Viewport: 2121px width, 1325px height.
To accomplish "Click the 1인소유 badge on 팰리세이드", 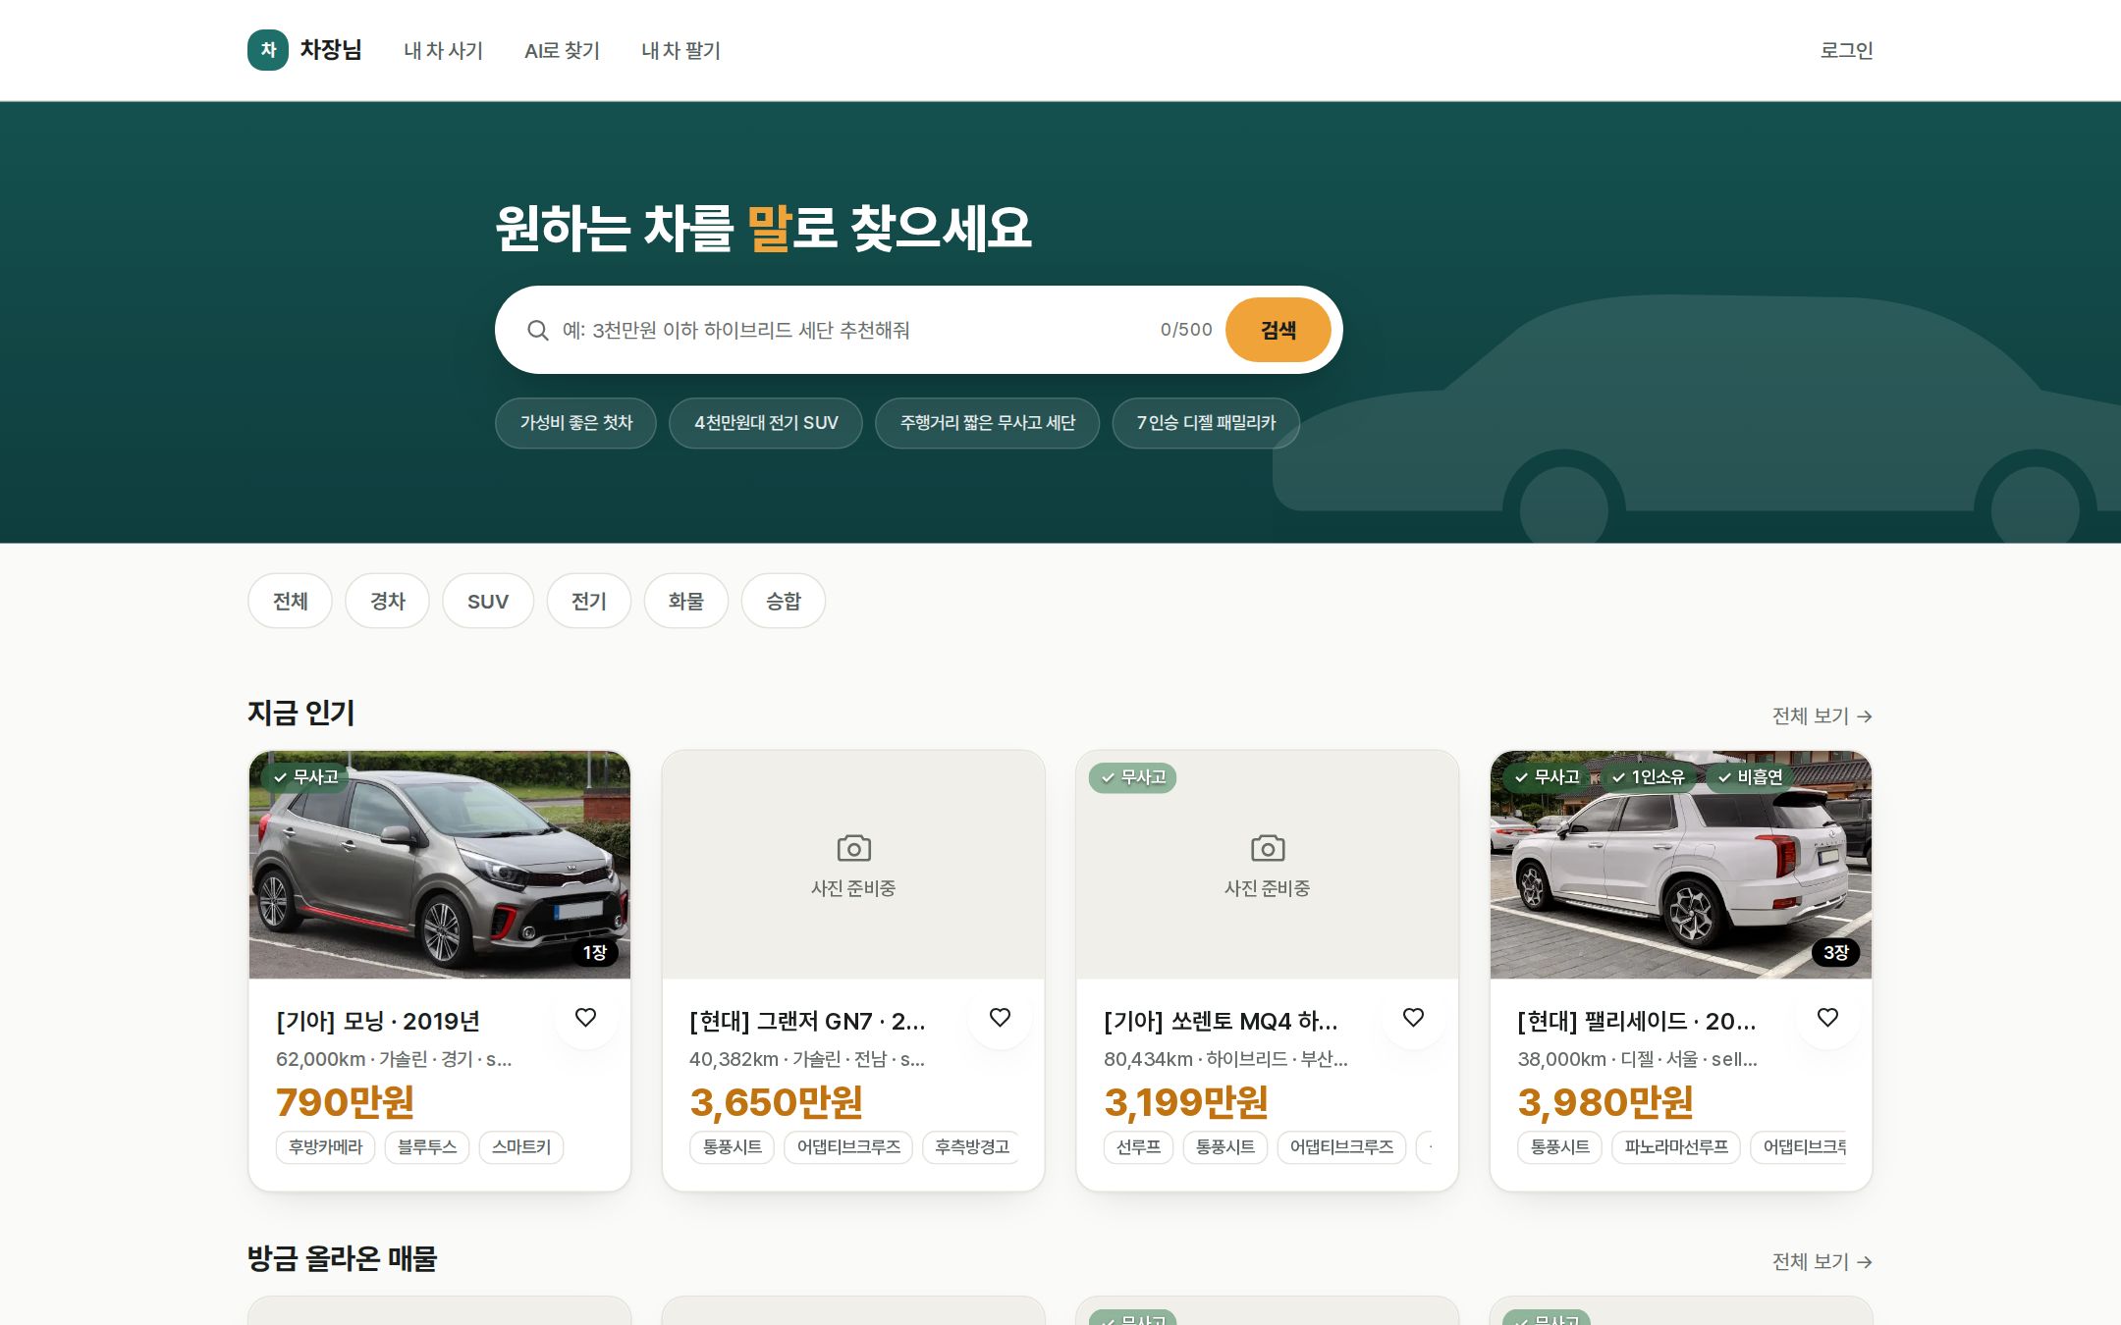I will click(1649, 777).
